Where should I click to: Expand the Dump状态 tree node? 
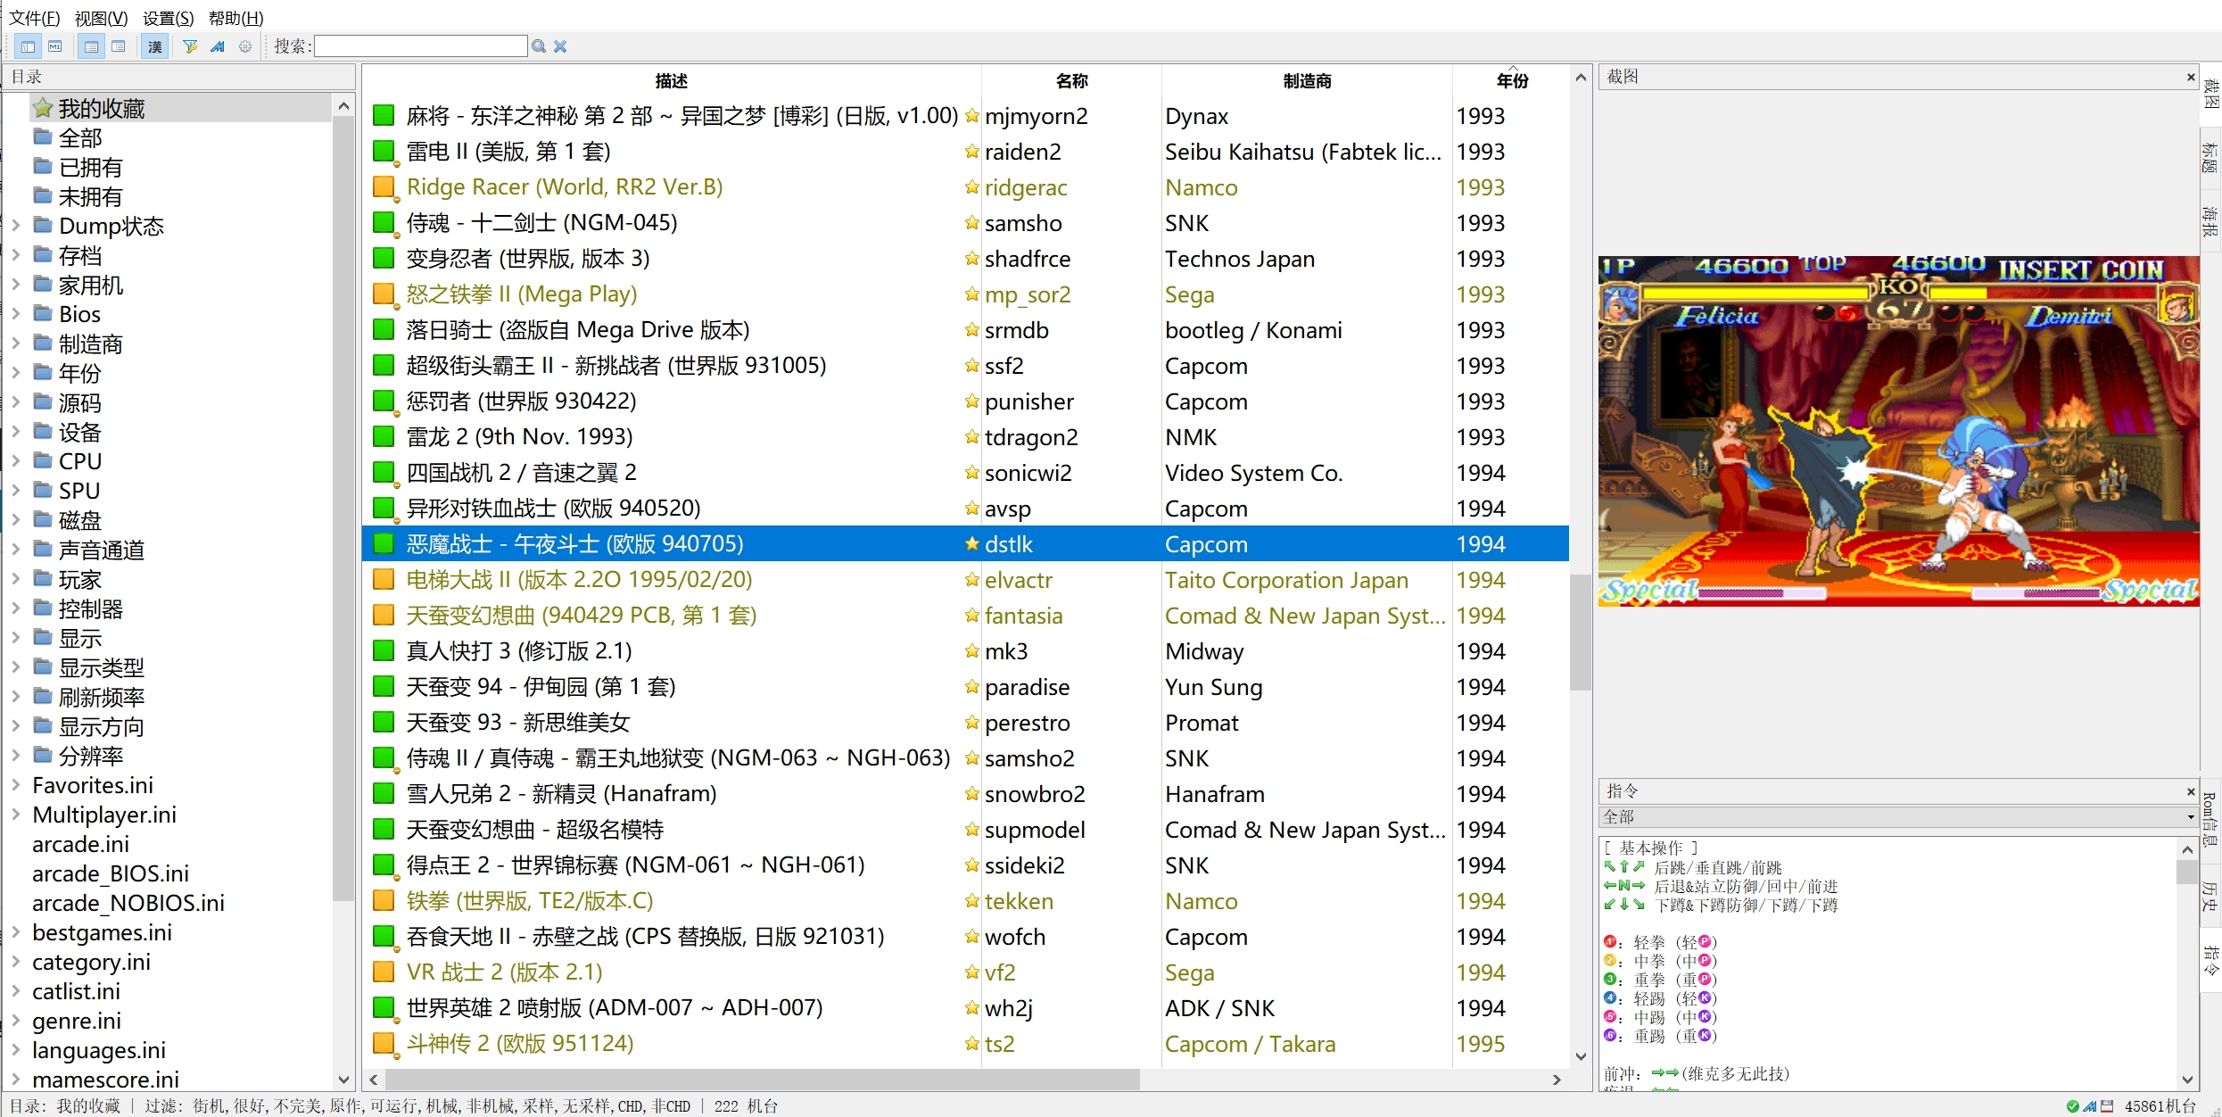(x=15, y=227)
